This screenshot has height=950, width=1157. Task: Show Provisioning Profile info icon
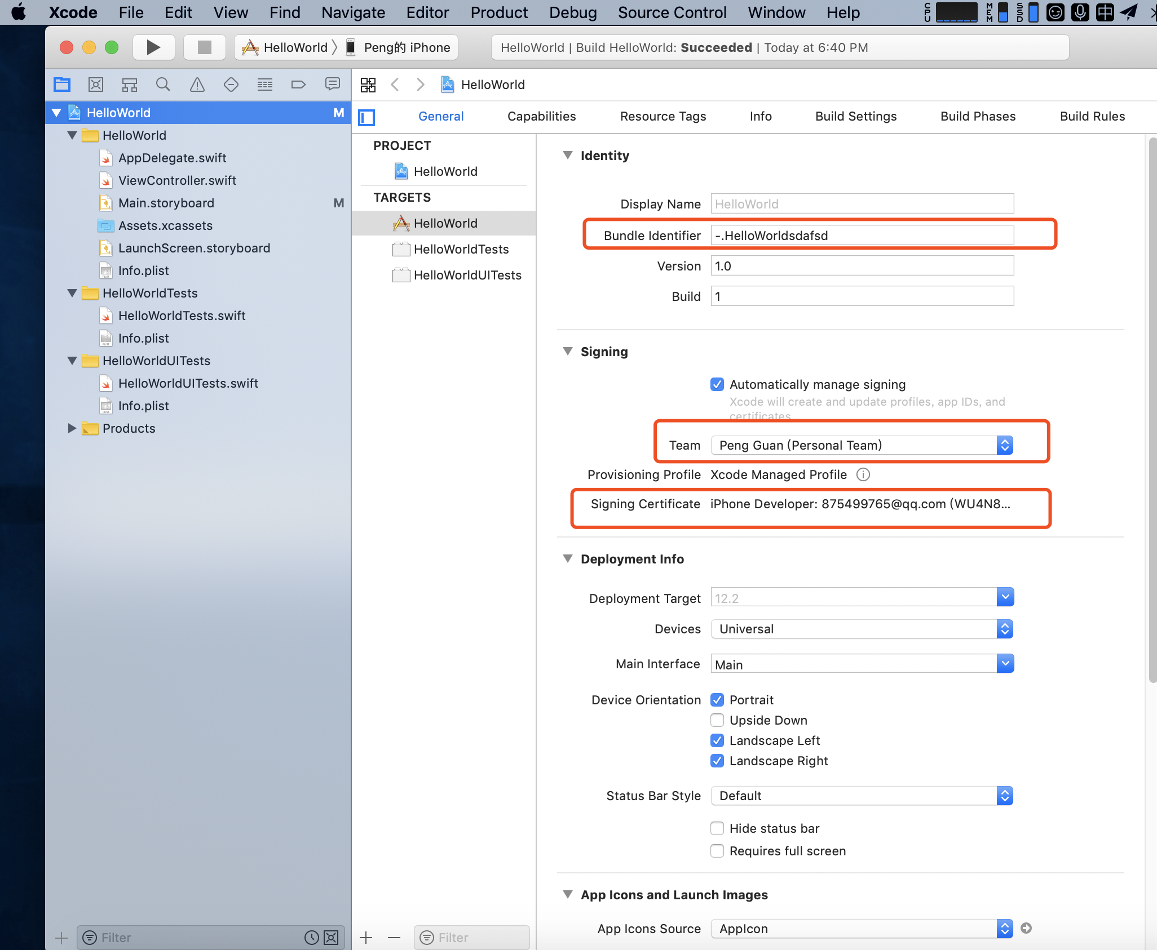(x=863, y=474)
